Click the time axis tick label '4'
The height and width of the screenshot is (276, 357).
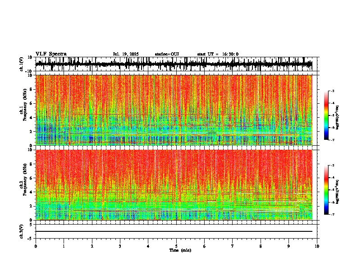148,246
